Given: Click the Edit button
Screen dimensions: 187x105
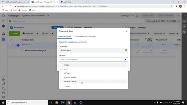Looking at the screenshot, I should 45,34.
